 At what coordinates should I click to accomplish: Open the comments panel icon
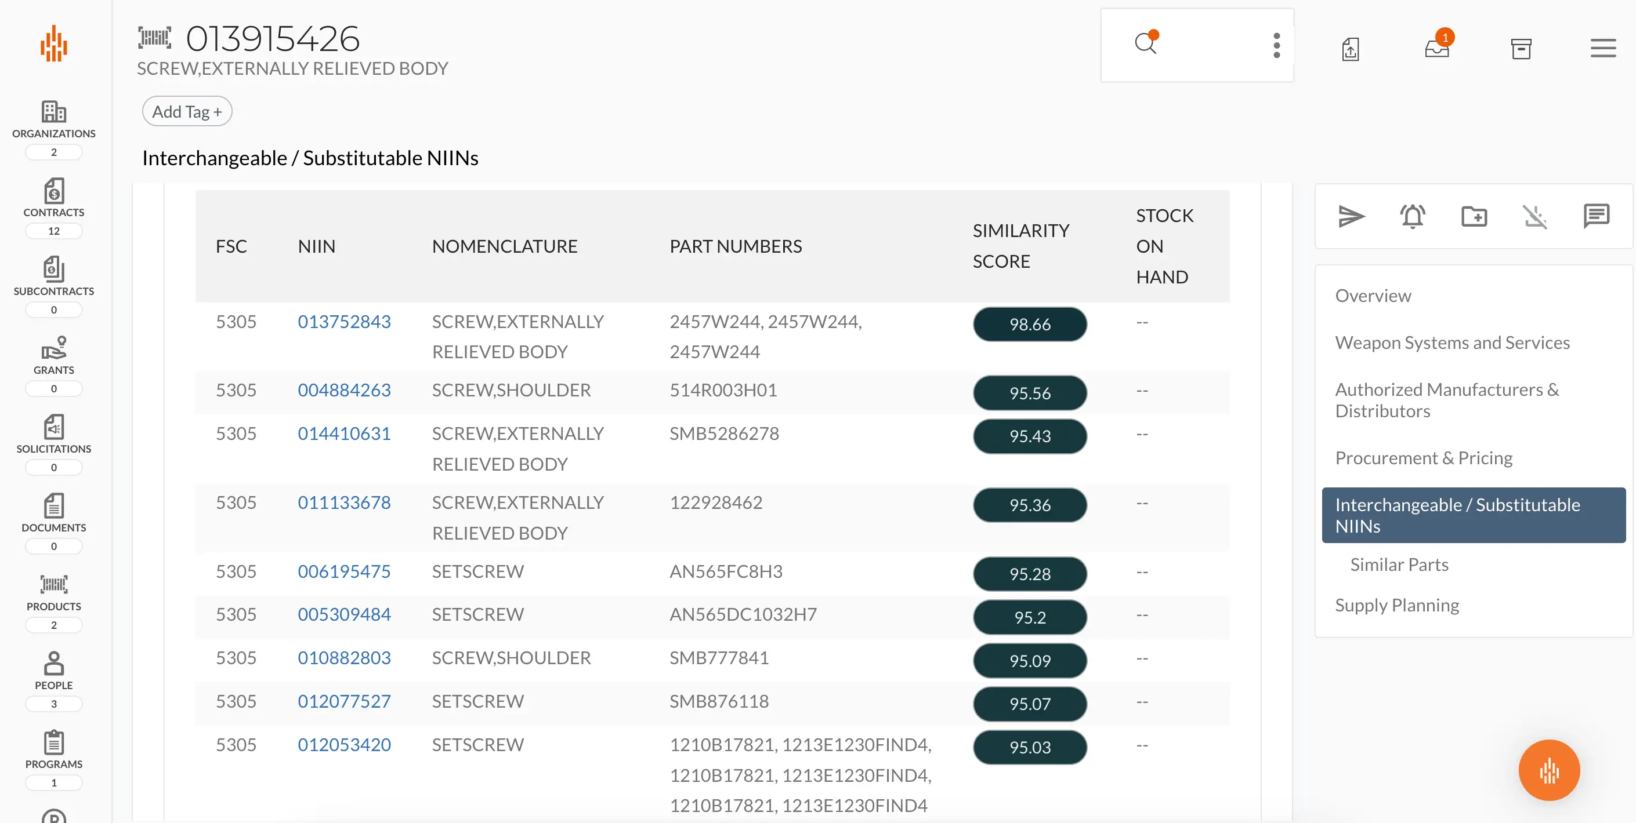click(x=1597, y=216)
